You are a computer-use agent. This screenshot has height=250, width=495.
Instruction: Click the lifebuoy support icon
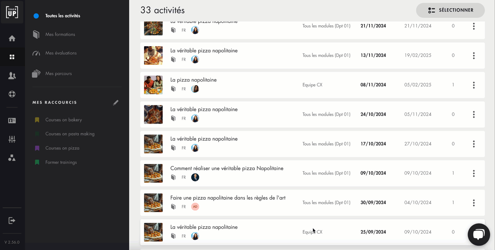12,94
